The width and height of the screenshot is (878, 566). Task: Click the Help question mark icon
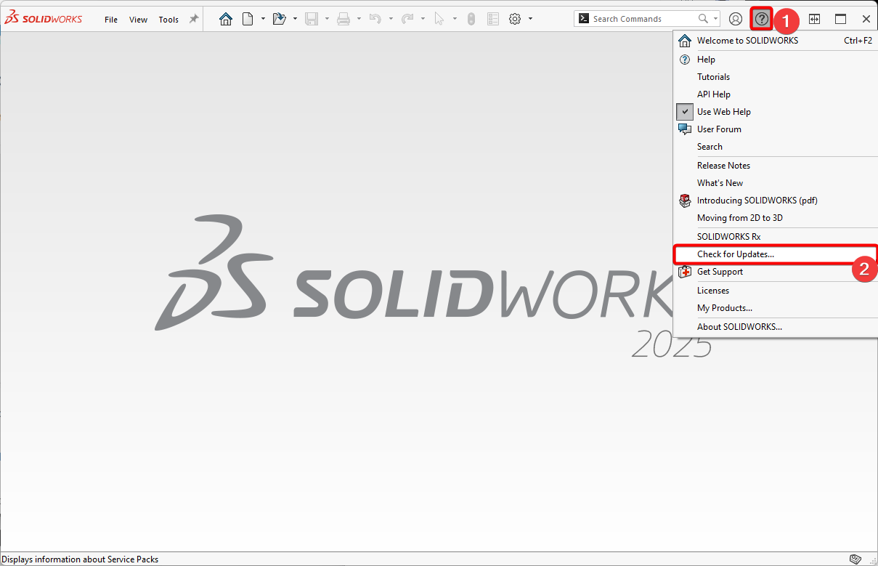tap(760, 18)
